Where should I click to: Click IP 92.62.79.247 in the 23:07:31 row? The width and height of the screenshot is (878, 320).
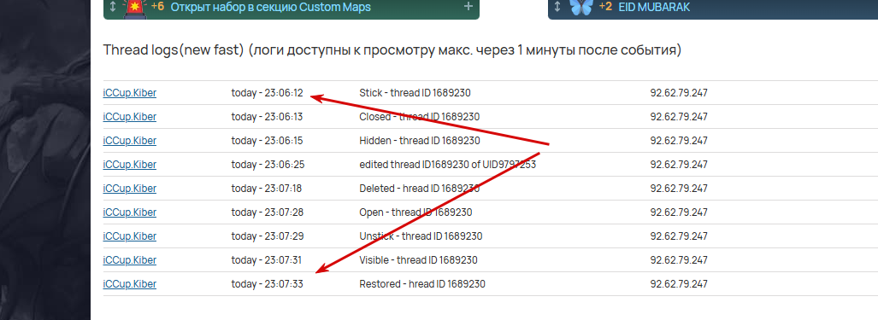(x=679, y=260)
